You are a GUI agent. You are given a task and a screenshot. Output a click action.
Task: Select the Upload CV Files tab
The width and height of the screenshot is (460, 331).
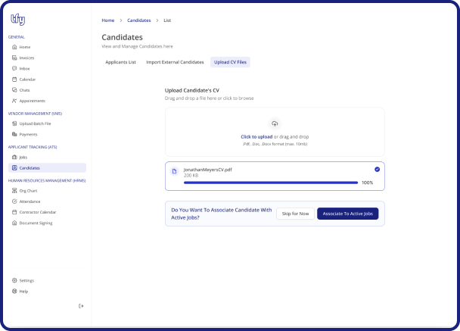[x=230, y=62]
